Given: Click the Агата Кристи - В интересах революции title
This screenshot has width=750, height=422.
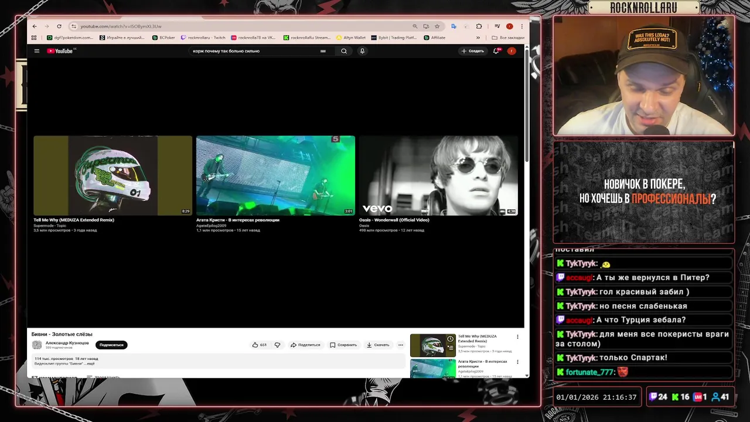Looking at the screenshot, I should tap(238, 220).
